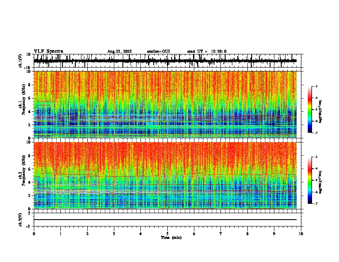Click the "-3" label on ch.2 colorbar
This screenshot has width=339, height=262.
point(316,157)
